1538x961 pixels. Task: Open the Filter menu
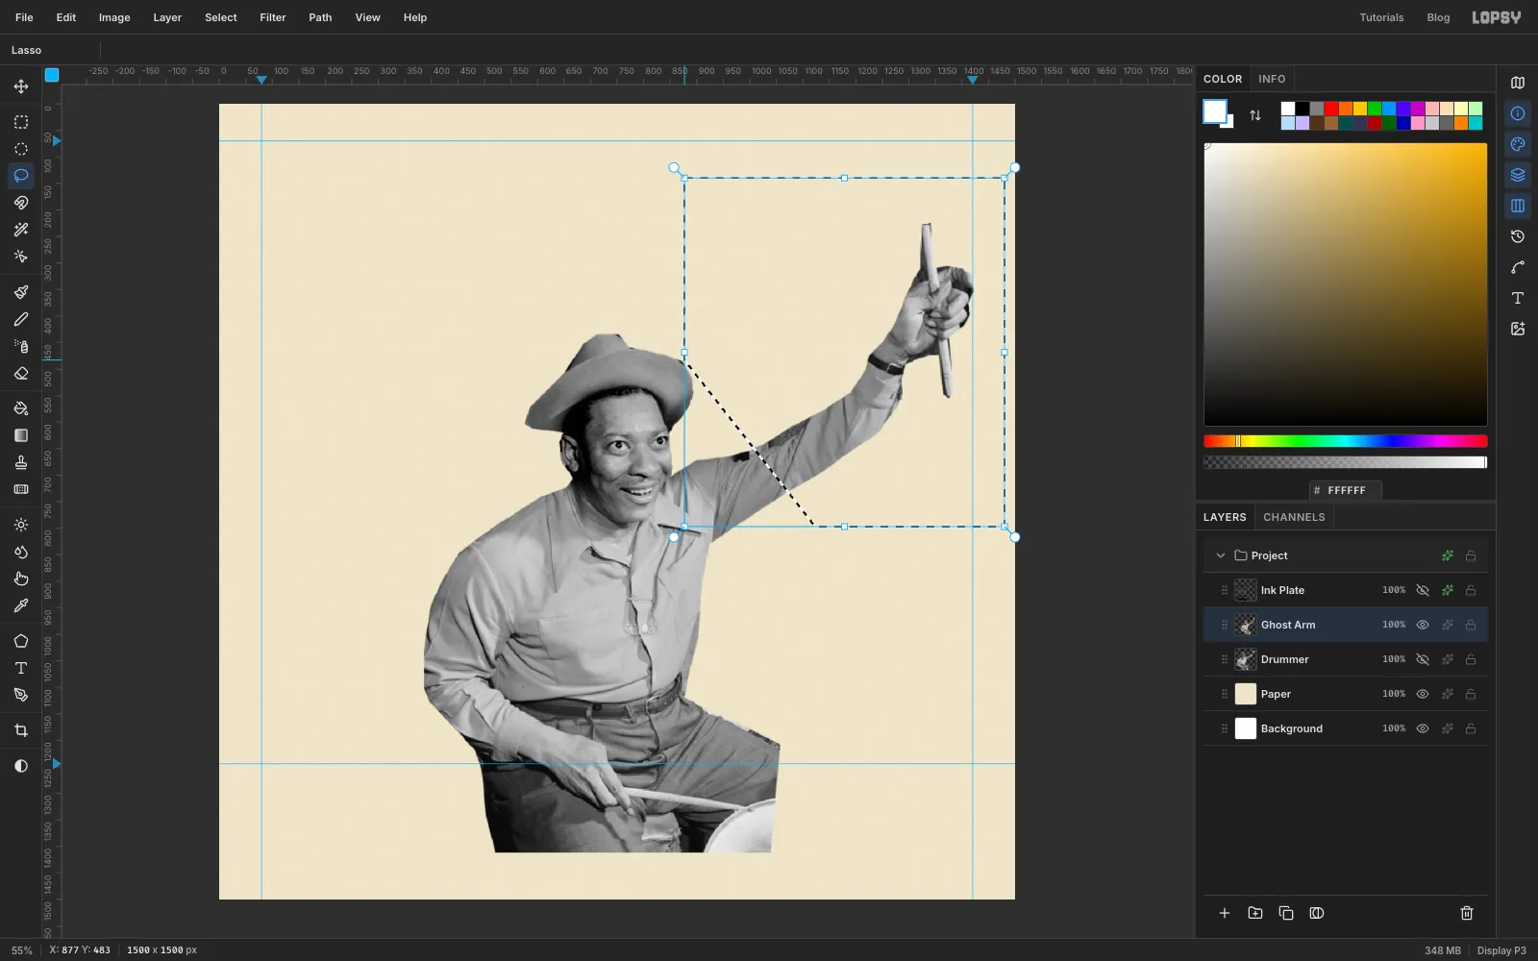click(x=273, y=17)
